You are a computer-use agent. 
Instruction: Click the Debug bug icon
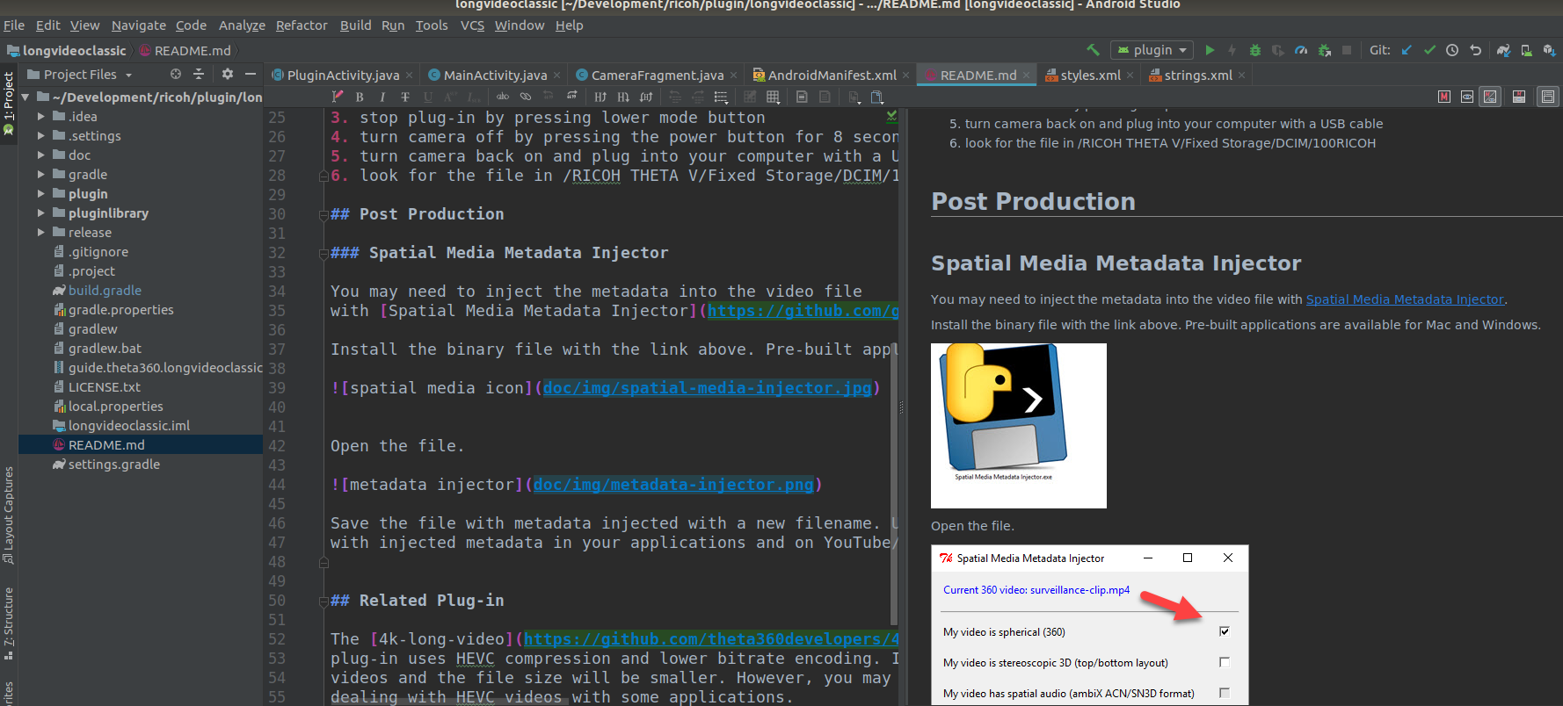(x=1255, y=50)
